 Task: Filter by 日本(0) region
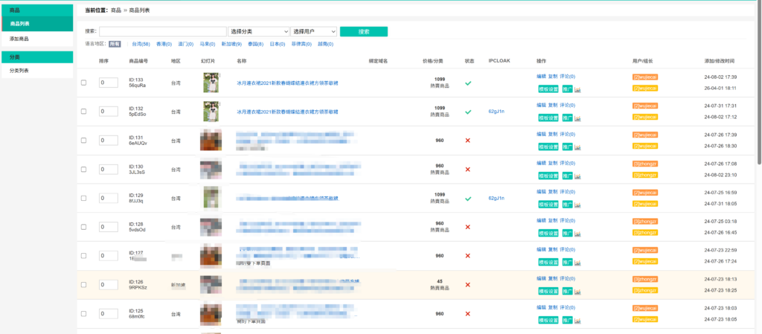point(277,44)
